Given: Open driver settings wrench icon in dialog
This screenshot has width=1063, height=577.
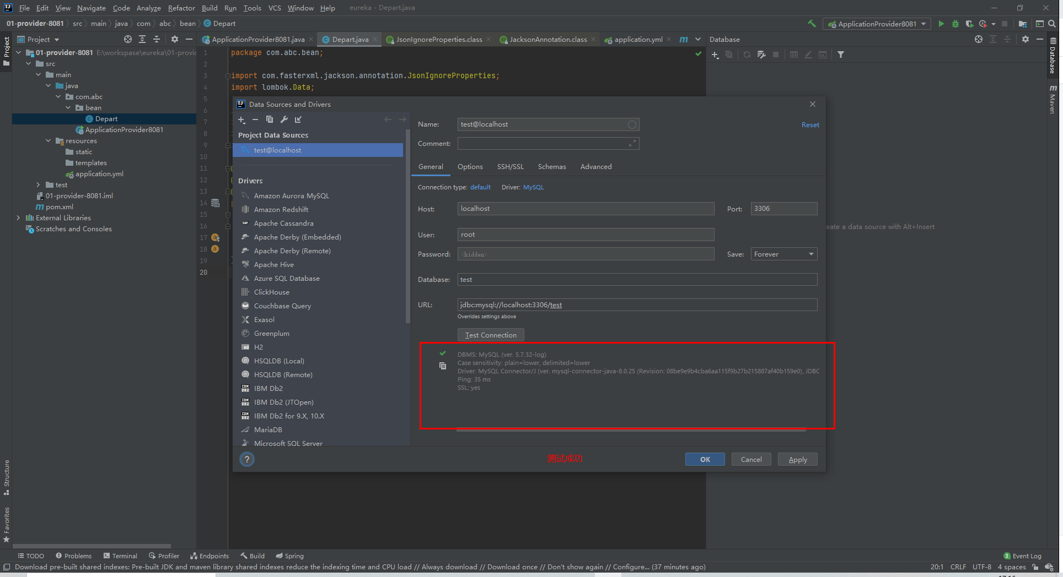Looking at the screenshot, I should 284,119.
